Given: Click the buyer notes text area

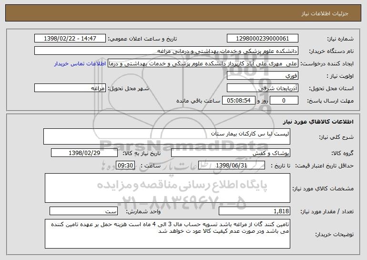Looking at the screenshot, I should point(167,234).
